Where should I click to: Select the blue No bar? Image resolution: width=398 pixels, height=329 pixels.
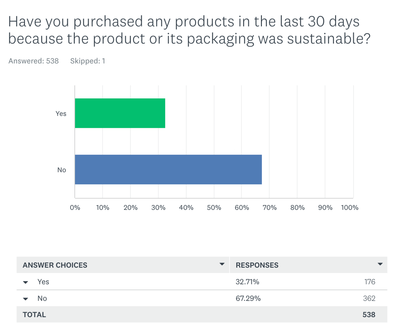tap(169, 170)
